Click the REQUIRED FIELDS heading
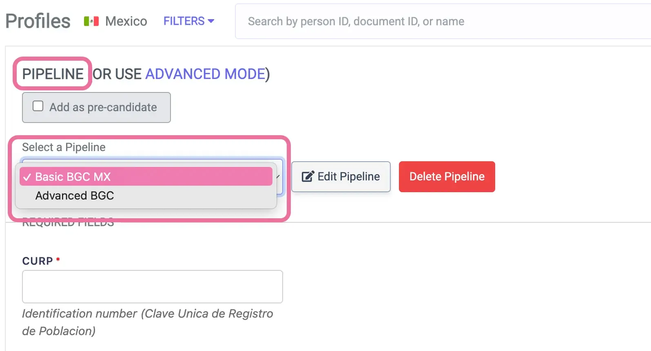Image resolution: width=651 pixels, height=351 pixels. 68,222
